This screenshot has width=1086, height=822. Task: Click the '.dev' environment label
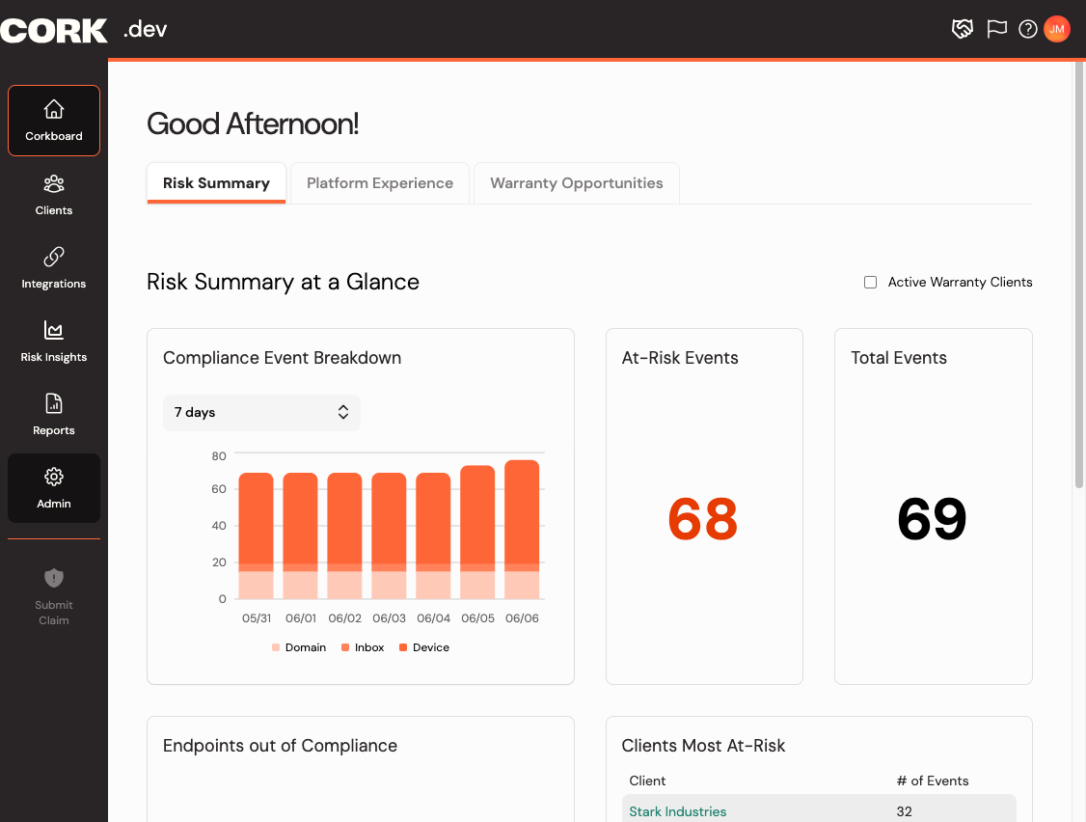tap(145, 29)
